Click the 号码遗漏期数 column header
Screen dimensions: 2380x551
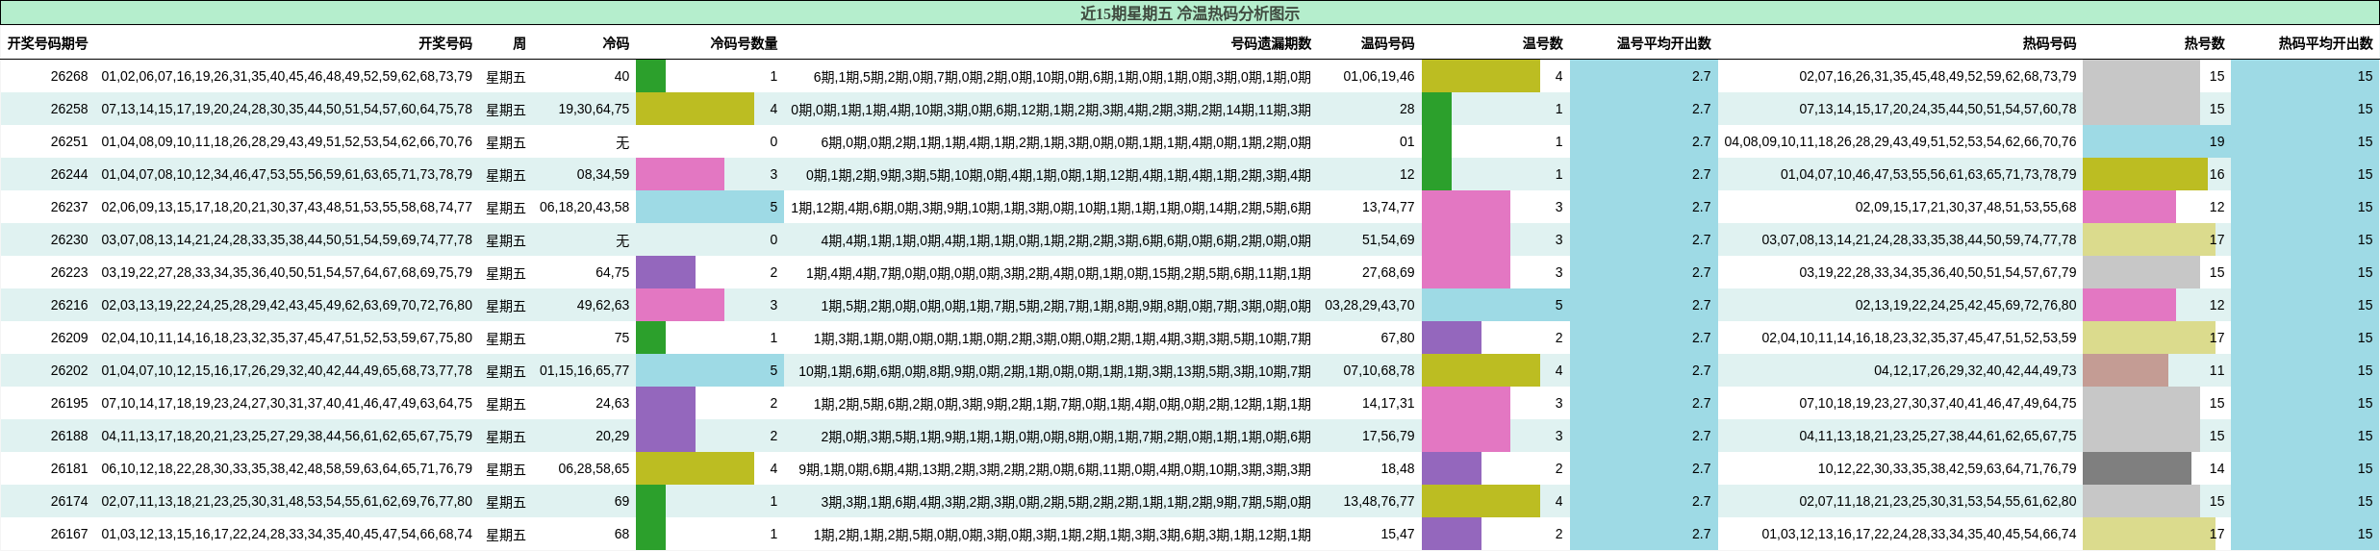tap(1271, 43)
